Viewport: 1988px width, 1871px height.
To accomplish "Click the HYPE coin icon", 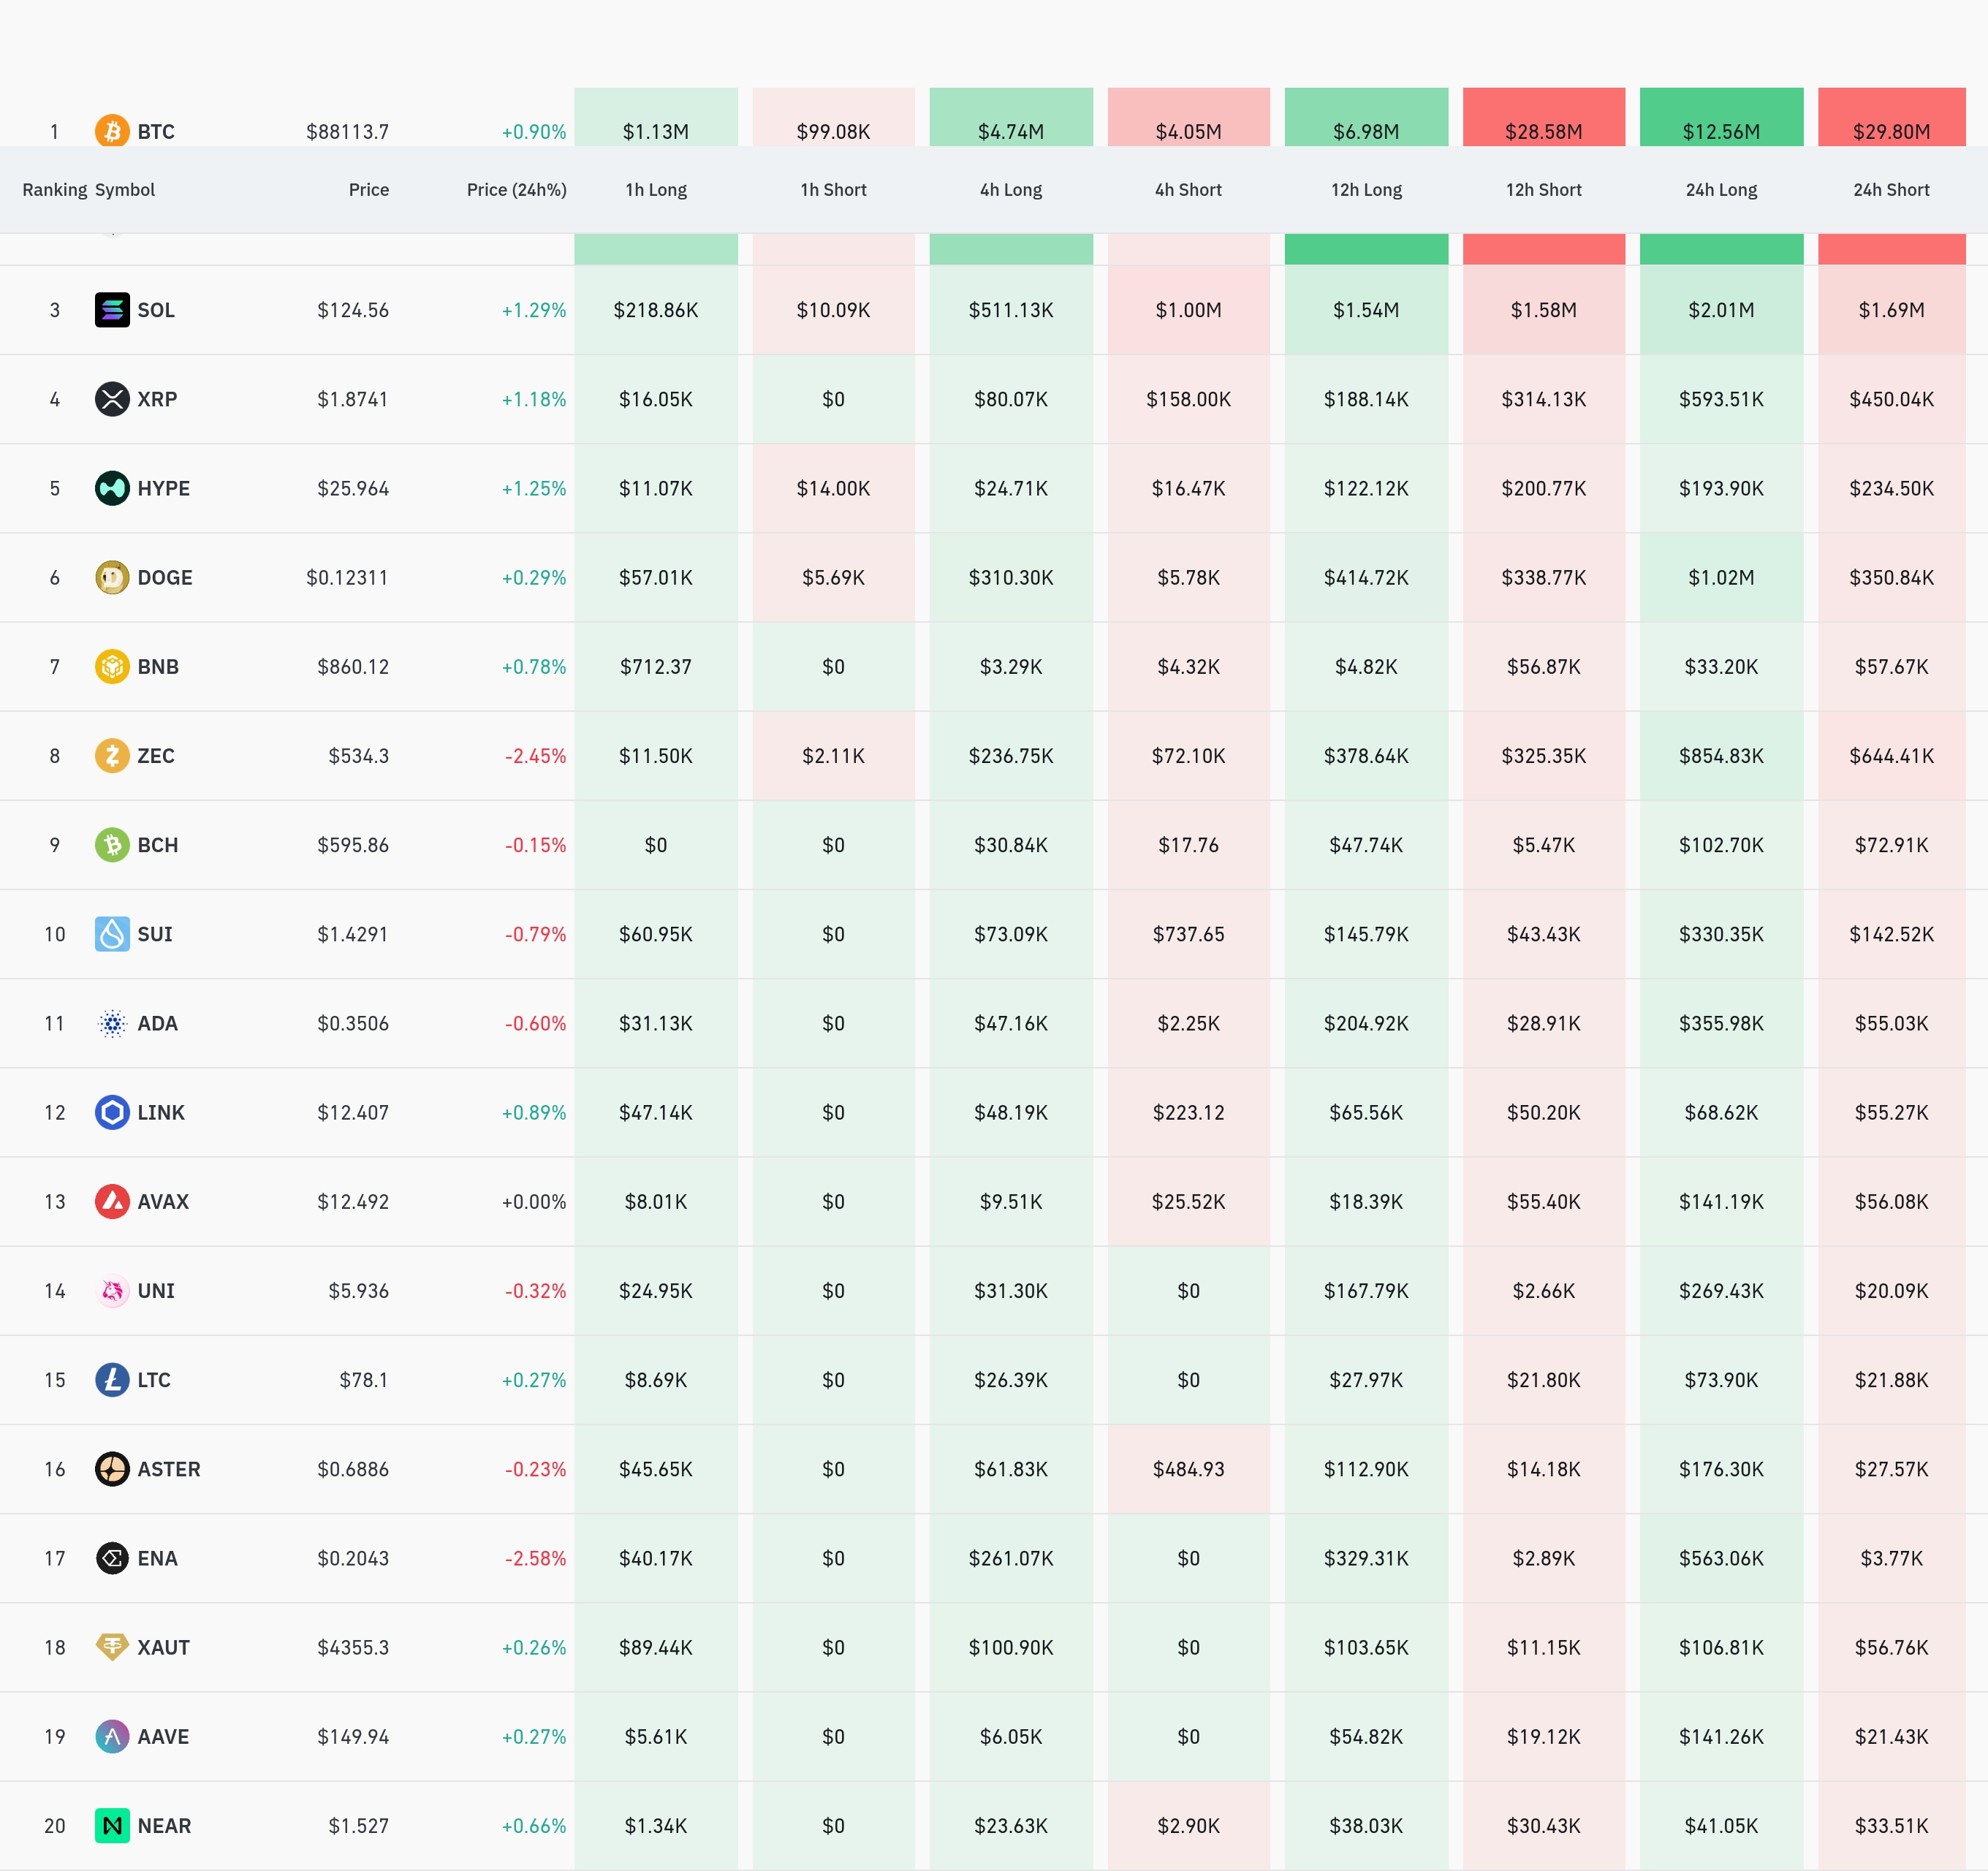I will click(x=112, y=488).
